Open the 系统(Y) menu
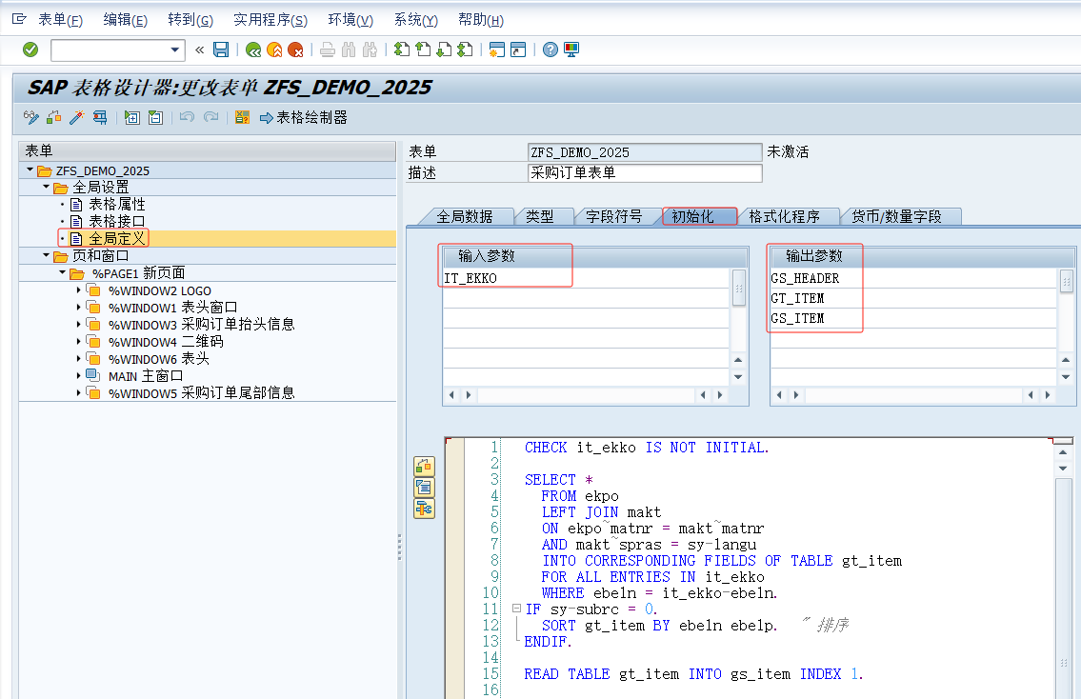Image resolution: width=1081 pixels, height=699 pixels. (x=415, y=20)
